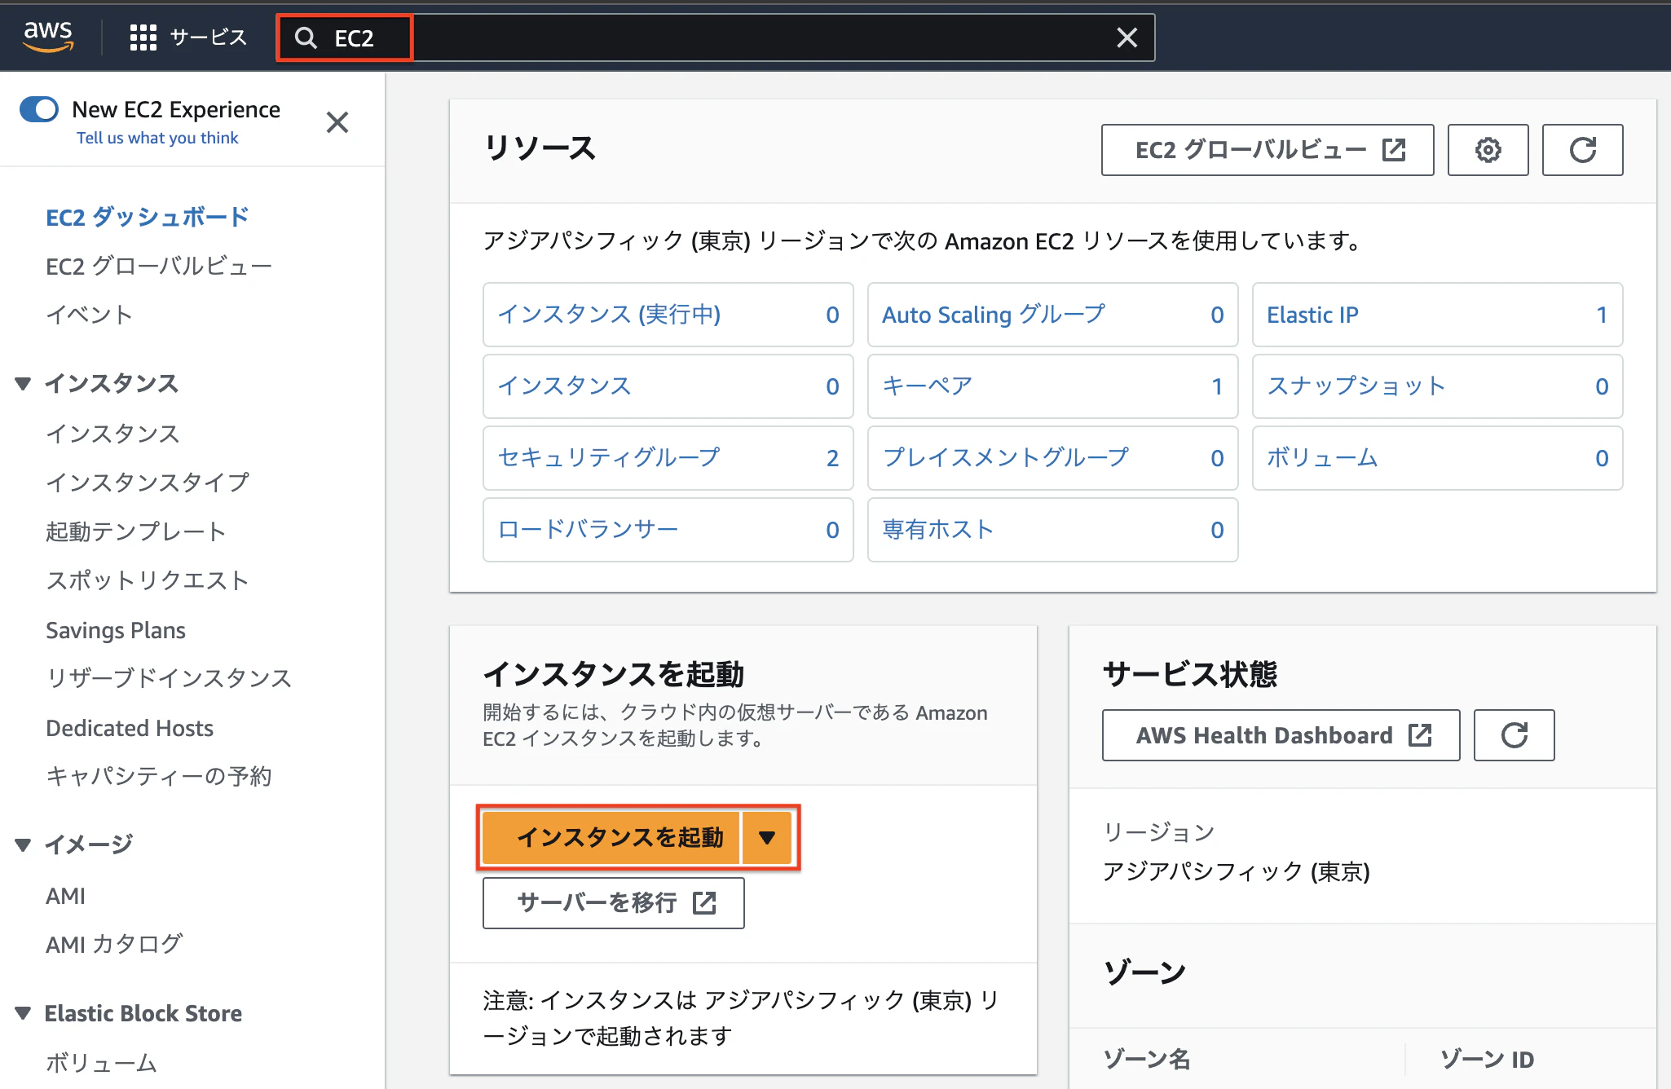Click the ゾーン名 column header
The width and height of the screenshot is (1671, 1089).
[1147, 1059]
